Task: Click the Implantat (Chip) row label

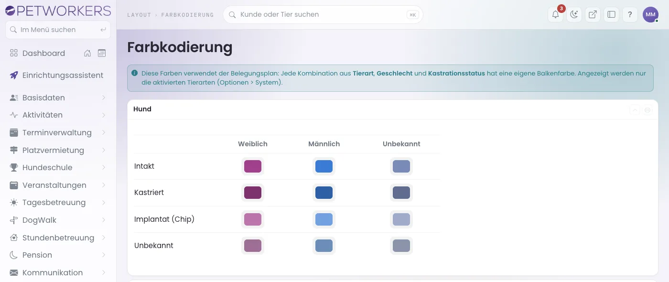Action: click(x=164, y=219)
